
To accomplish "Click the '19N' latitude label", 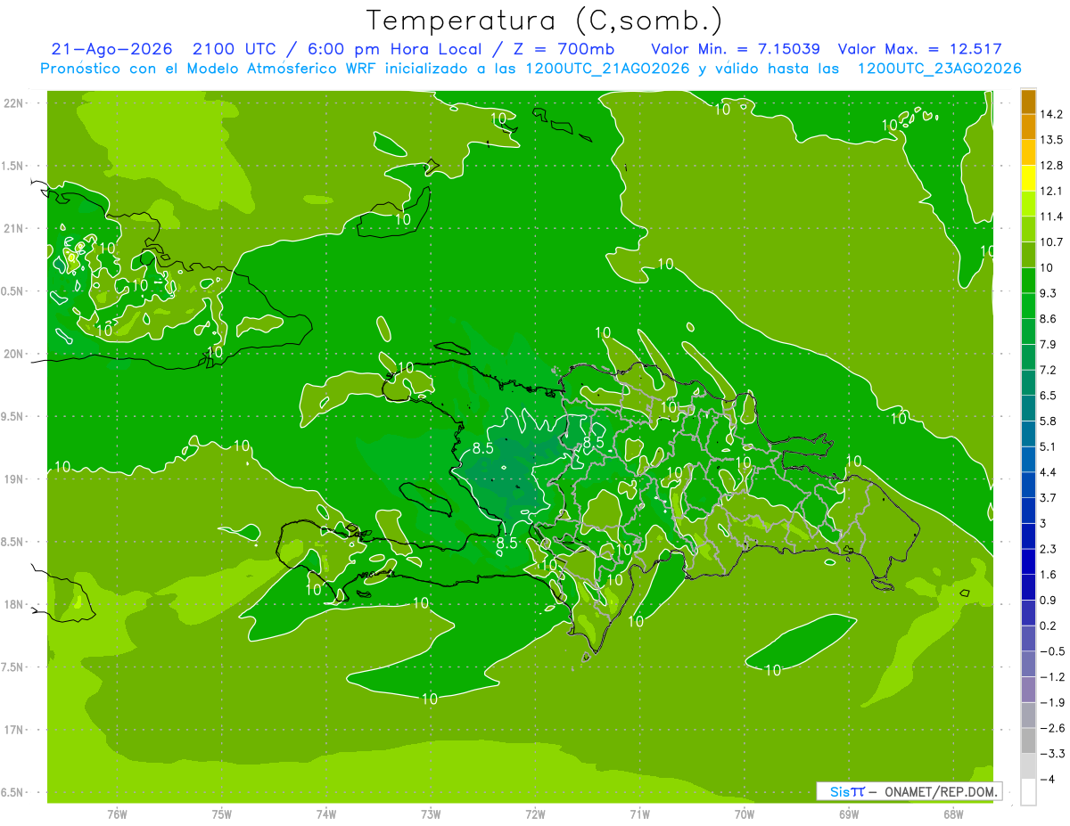I will tap(13, 479).
